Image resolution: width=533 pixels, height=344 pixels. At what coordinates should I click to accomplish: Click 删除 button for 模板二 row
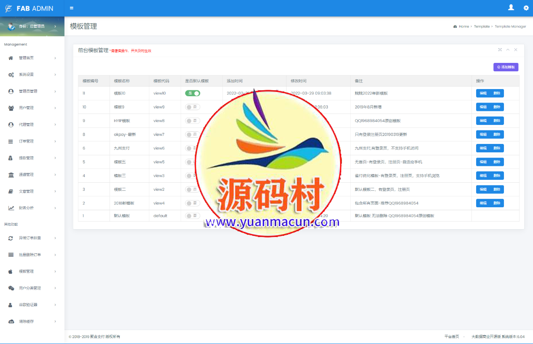(497, 190)
